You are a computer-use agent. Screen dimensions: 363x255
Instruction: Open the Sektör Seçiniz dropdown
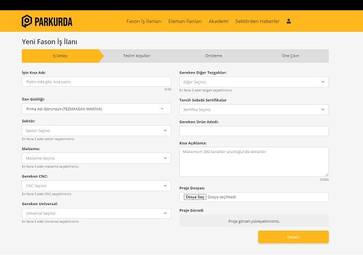96,131
